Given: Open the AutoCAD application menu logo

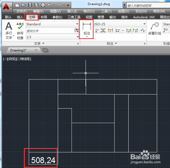Looking at the screenshot, I should pos(7,7).
